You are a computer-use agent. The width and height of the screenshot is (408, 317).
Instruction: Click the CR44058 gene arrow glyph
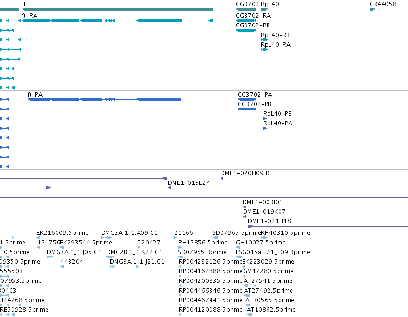pos(373,9)
